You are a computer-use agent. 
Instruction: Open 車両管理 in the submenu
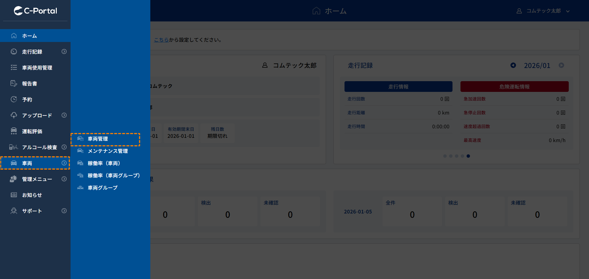pos(98,139)
